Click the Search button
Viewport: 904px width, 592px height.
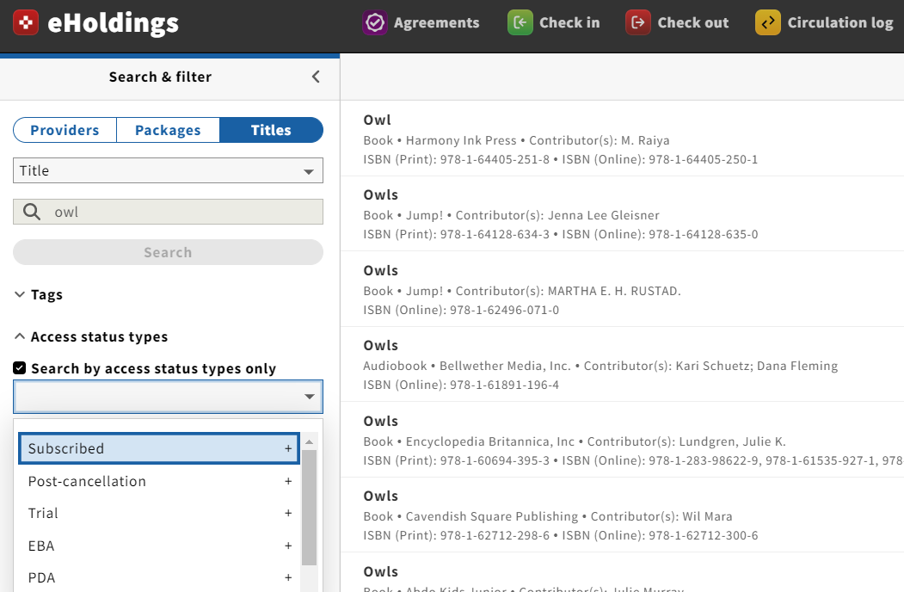point(168,252)
